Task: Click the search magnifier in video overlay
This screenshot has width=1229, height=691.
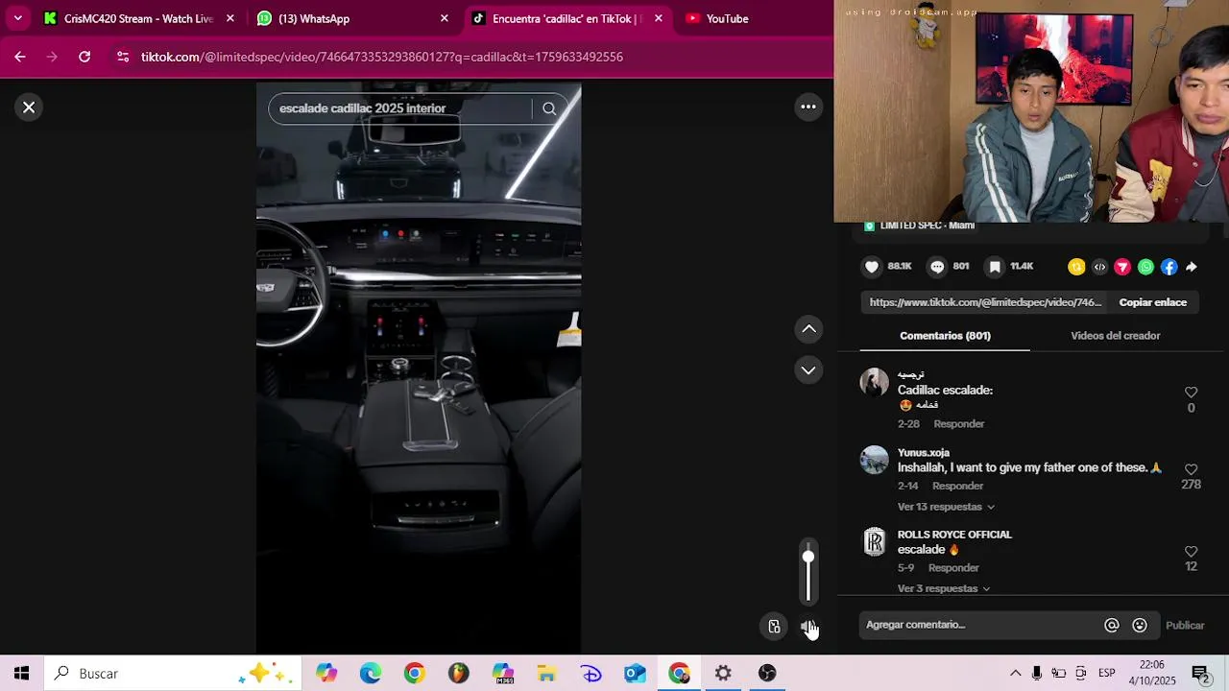Action: click(x=549, y=108)
